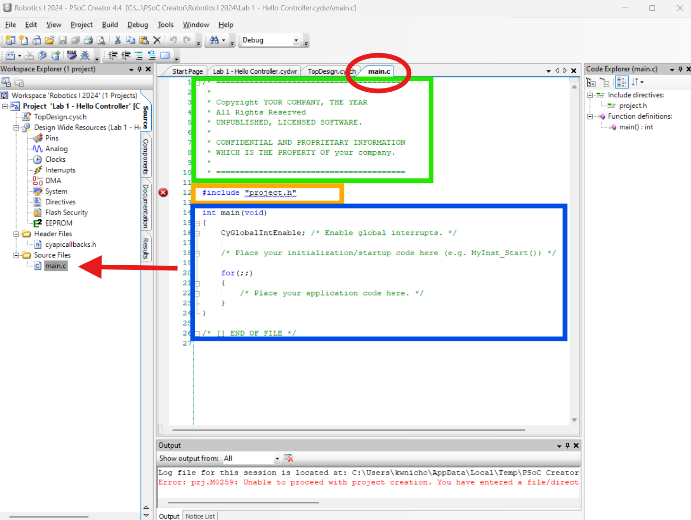Viewport: 691px width, 520px height.
Task: Click the Print Preview magnifier icon
Action: tap(101, 40)
